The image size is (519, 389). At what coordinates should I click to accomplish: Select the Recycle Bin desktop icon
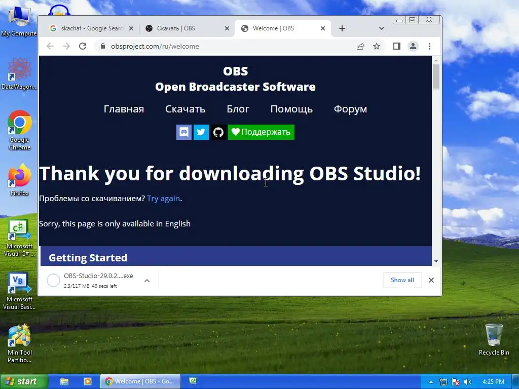coord(494,340)
